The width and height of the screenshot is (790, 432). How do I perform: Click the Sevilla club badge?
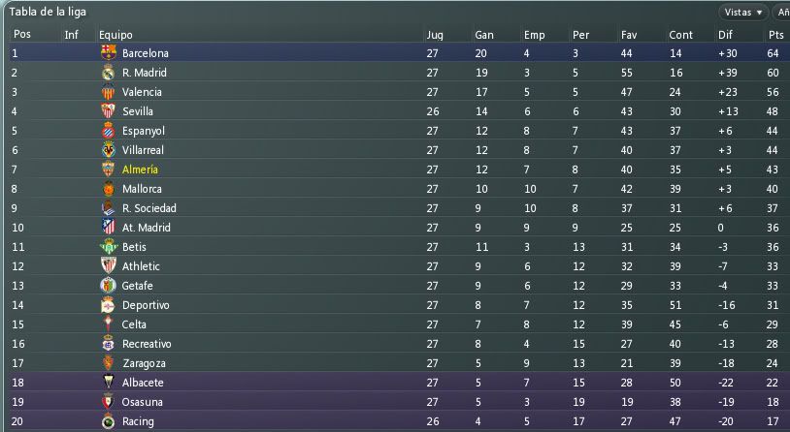coord(109,111)
